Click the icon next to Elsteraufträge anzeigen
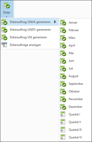Image resolution: width=92 pixels, height=142 pixels. 4,45
